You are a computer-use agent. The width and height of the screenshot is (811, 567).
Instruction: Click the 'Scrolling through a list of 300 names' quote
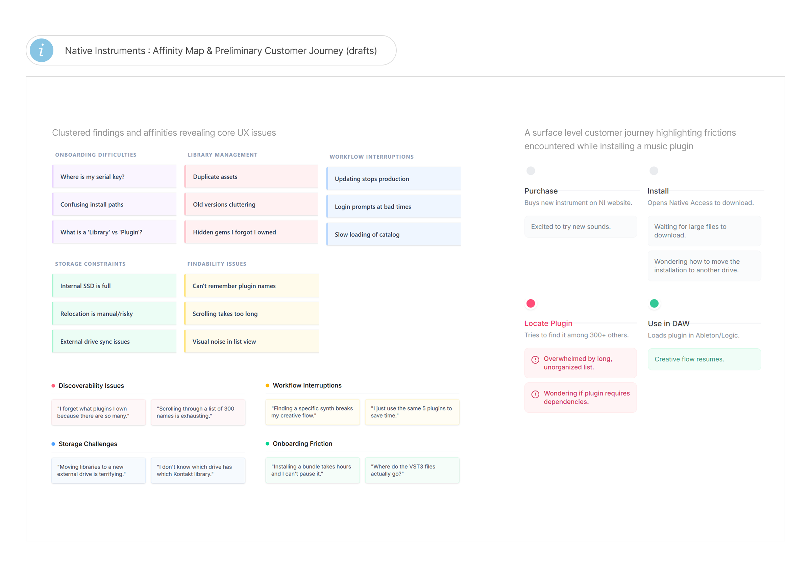tap(198, 412)
